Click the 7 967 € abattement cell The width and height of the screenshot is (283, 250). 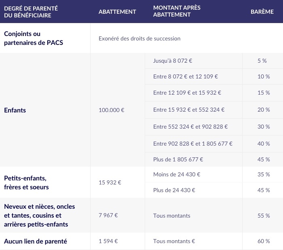point(108,216)
